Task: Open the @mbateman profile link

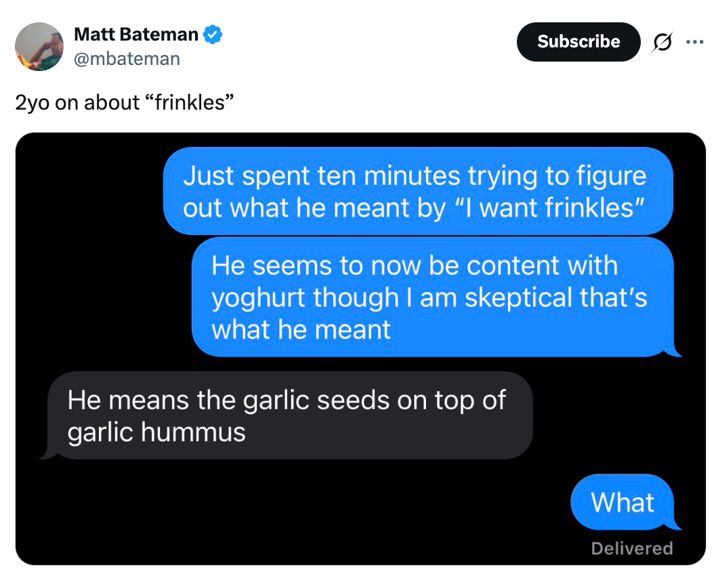Action: point(127,59)
